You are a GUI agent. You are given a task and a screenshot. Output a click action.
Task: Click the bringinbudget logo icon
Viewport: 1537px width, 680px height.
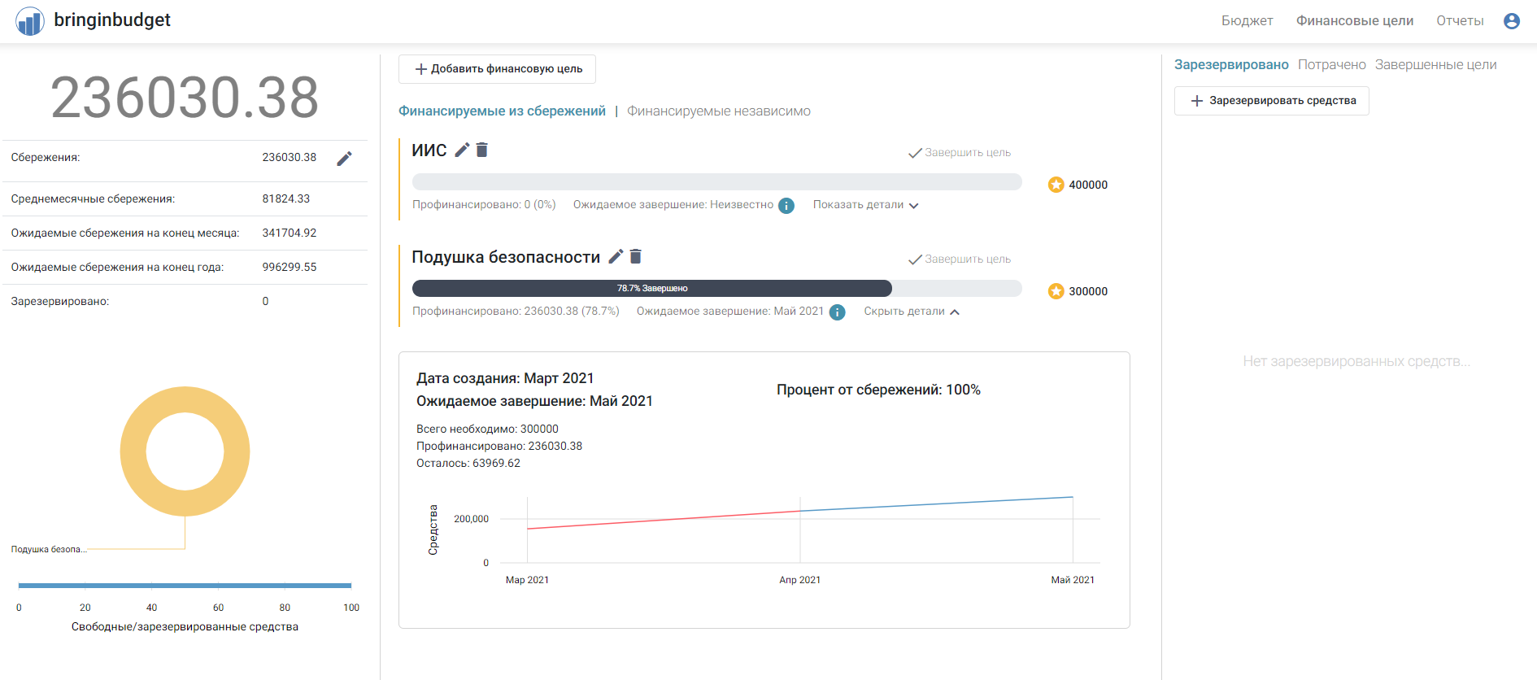pos(30,21)
